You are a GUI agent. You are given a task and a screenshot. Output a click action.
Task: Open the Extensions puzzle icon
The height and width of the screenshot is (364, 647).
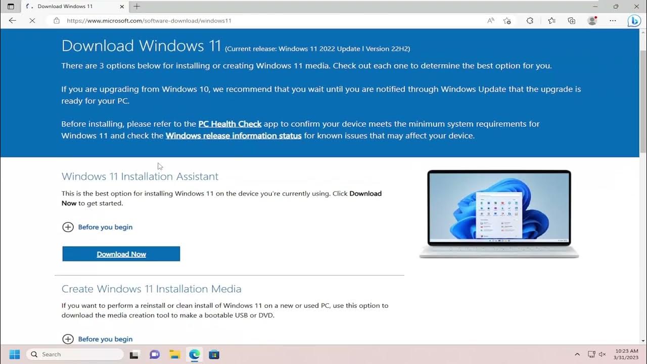530,21
